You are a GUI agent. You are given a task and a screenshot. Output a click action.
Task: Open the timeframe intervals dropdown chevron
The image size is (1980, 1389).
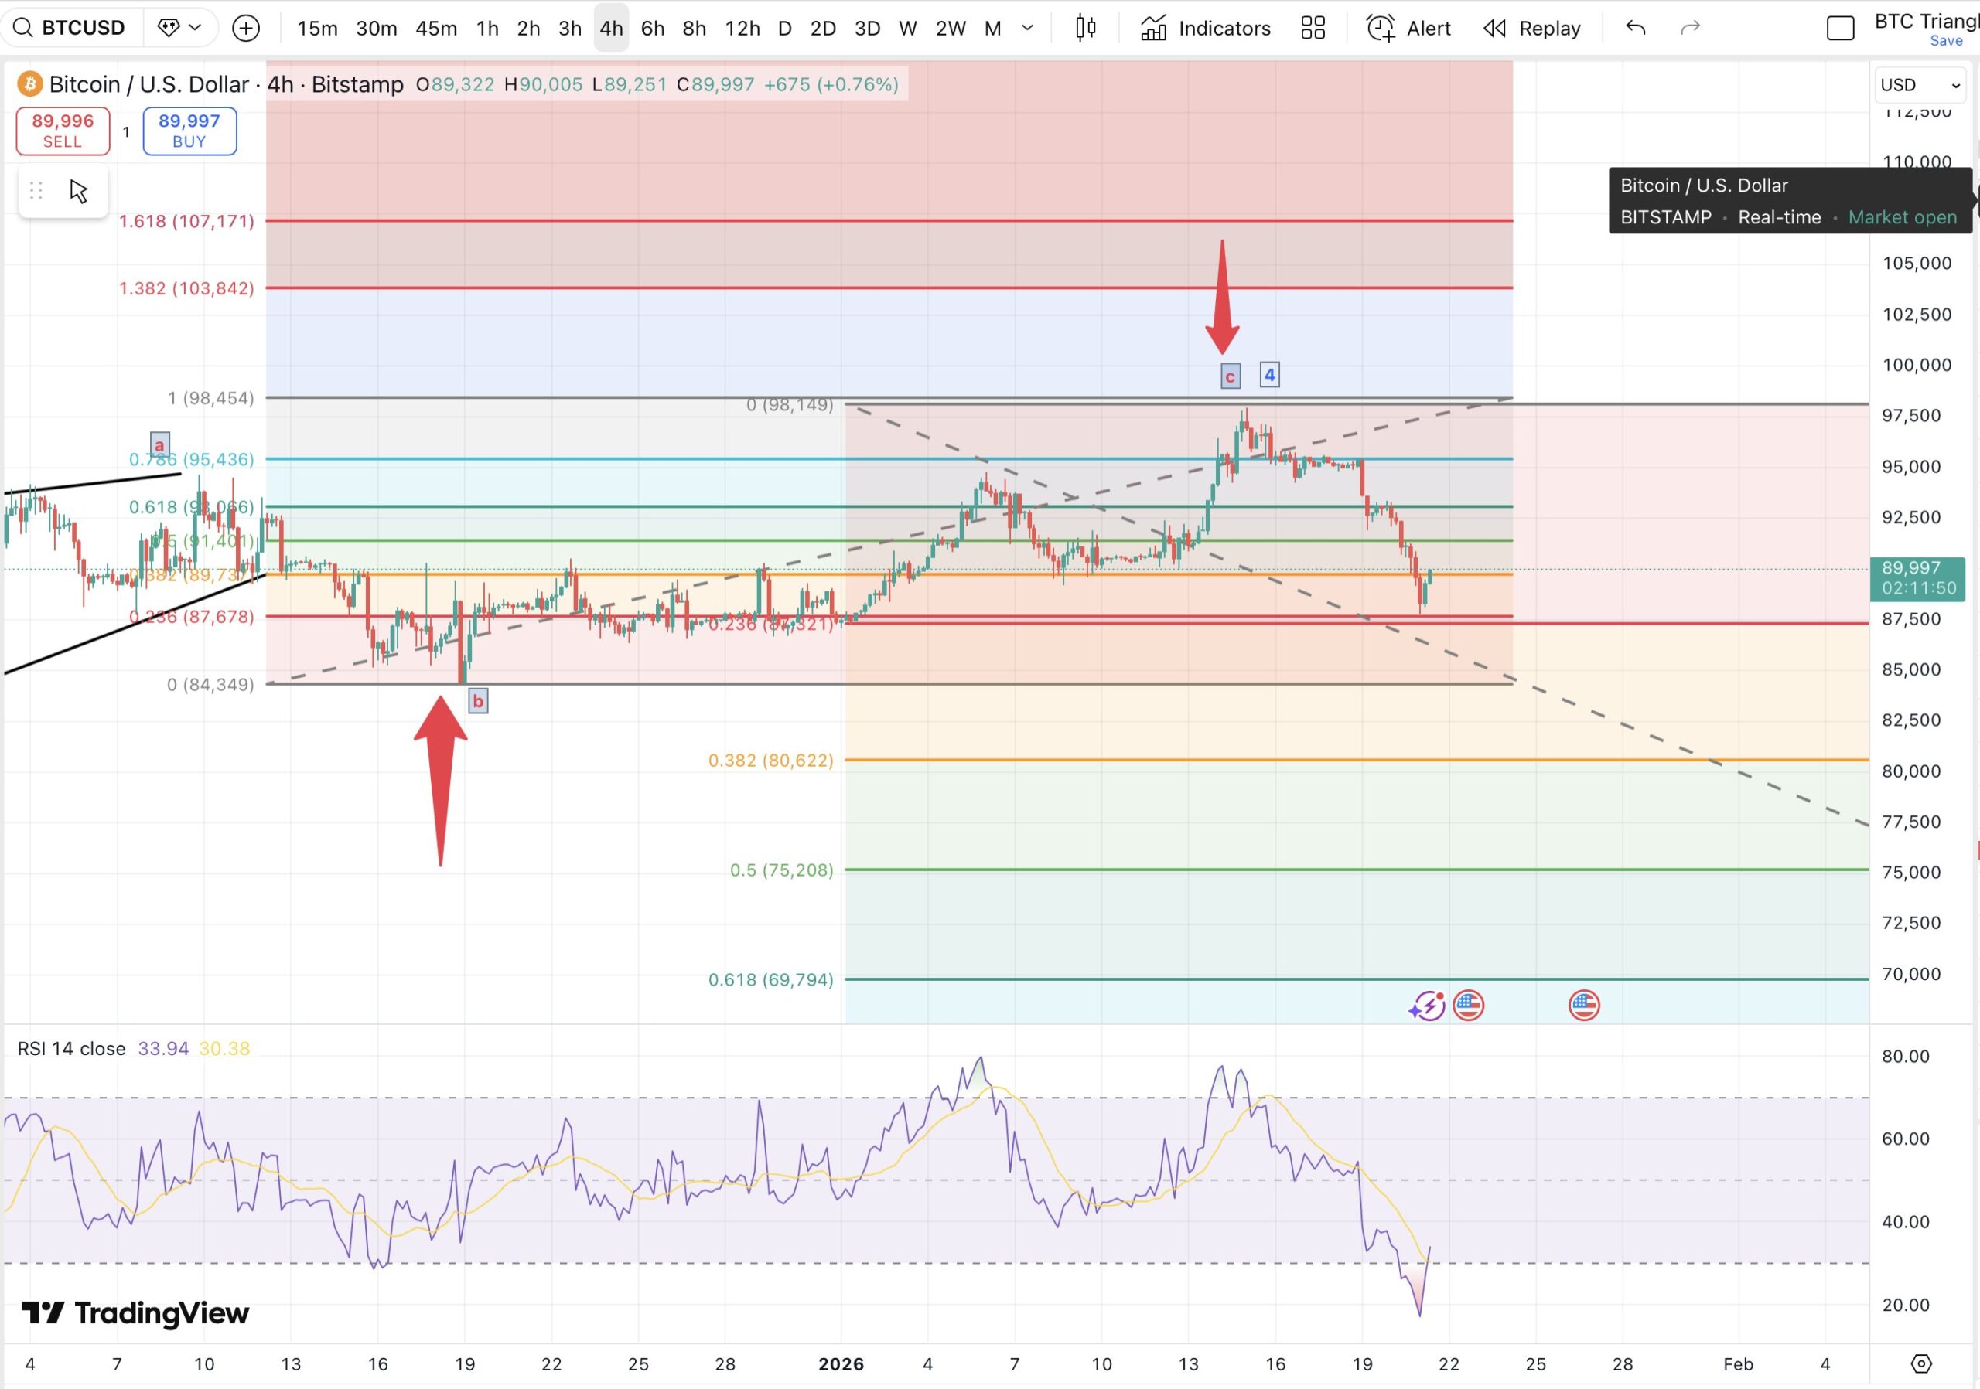(1027, 29)
